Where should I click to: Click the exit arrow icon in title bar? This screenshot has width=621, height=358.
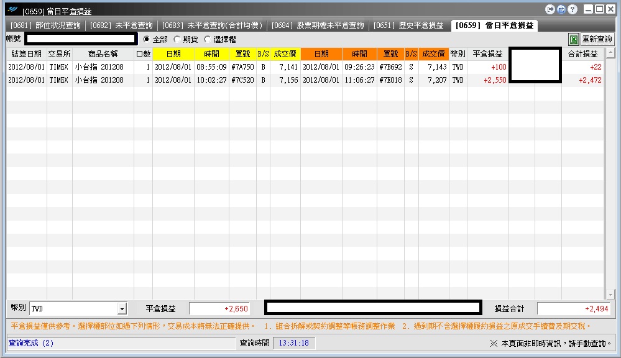550,9
